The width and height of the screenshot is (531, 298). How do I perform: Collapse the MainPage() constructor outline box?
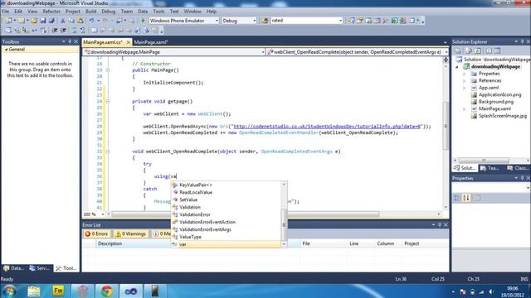[108, 70]
